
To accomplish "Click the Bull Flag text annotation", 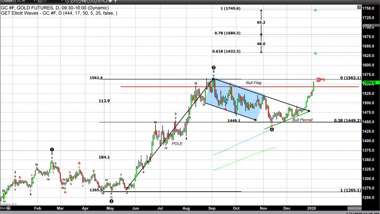I will click(x=254, y=83).
